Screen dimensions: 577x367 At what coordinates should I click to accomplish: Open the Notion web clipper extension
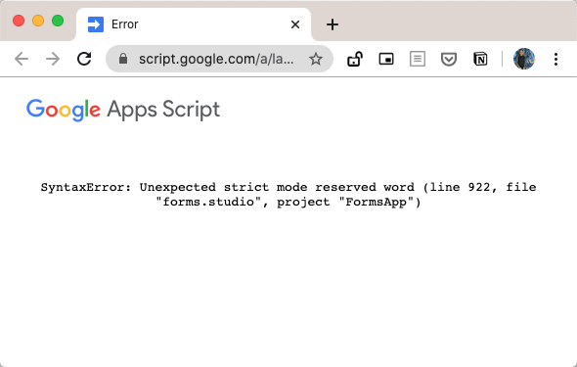click(x=480, y=59)
